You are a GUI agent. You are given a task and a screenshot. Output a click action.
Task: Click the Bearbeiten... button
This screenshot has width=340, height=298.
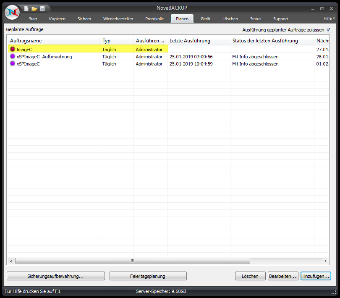(x=283, y=276)
